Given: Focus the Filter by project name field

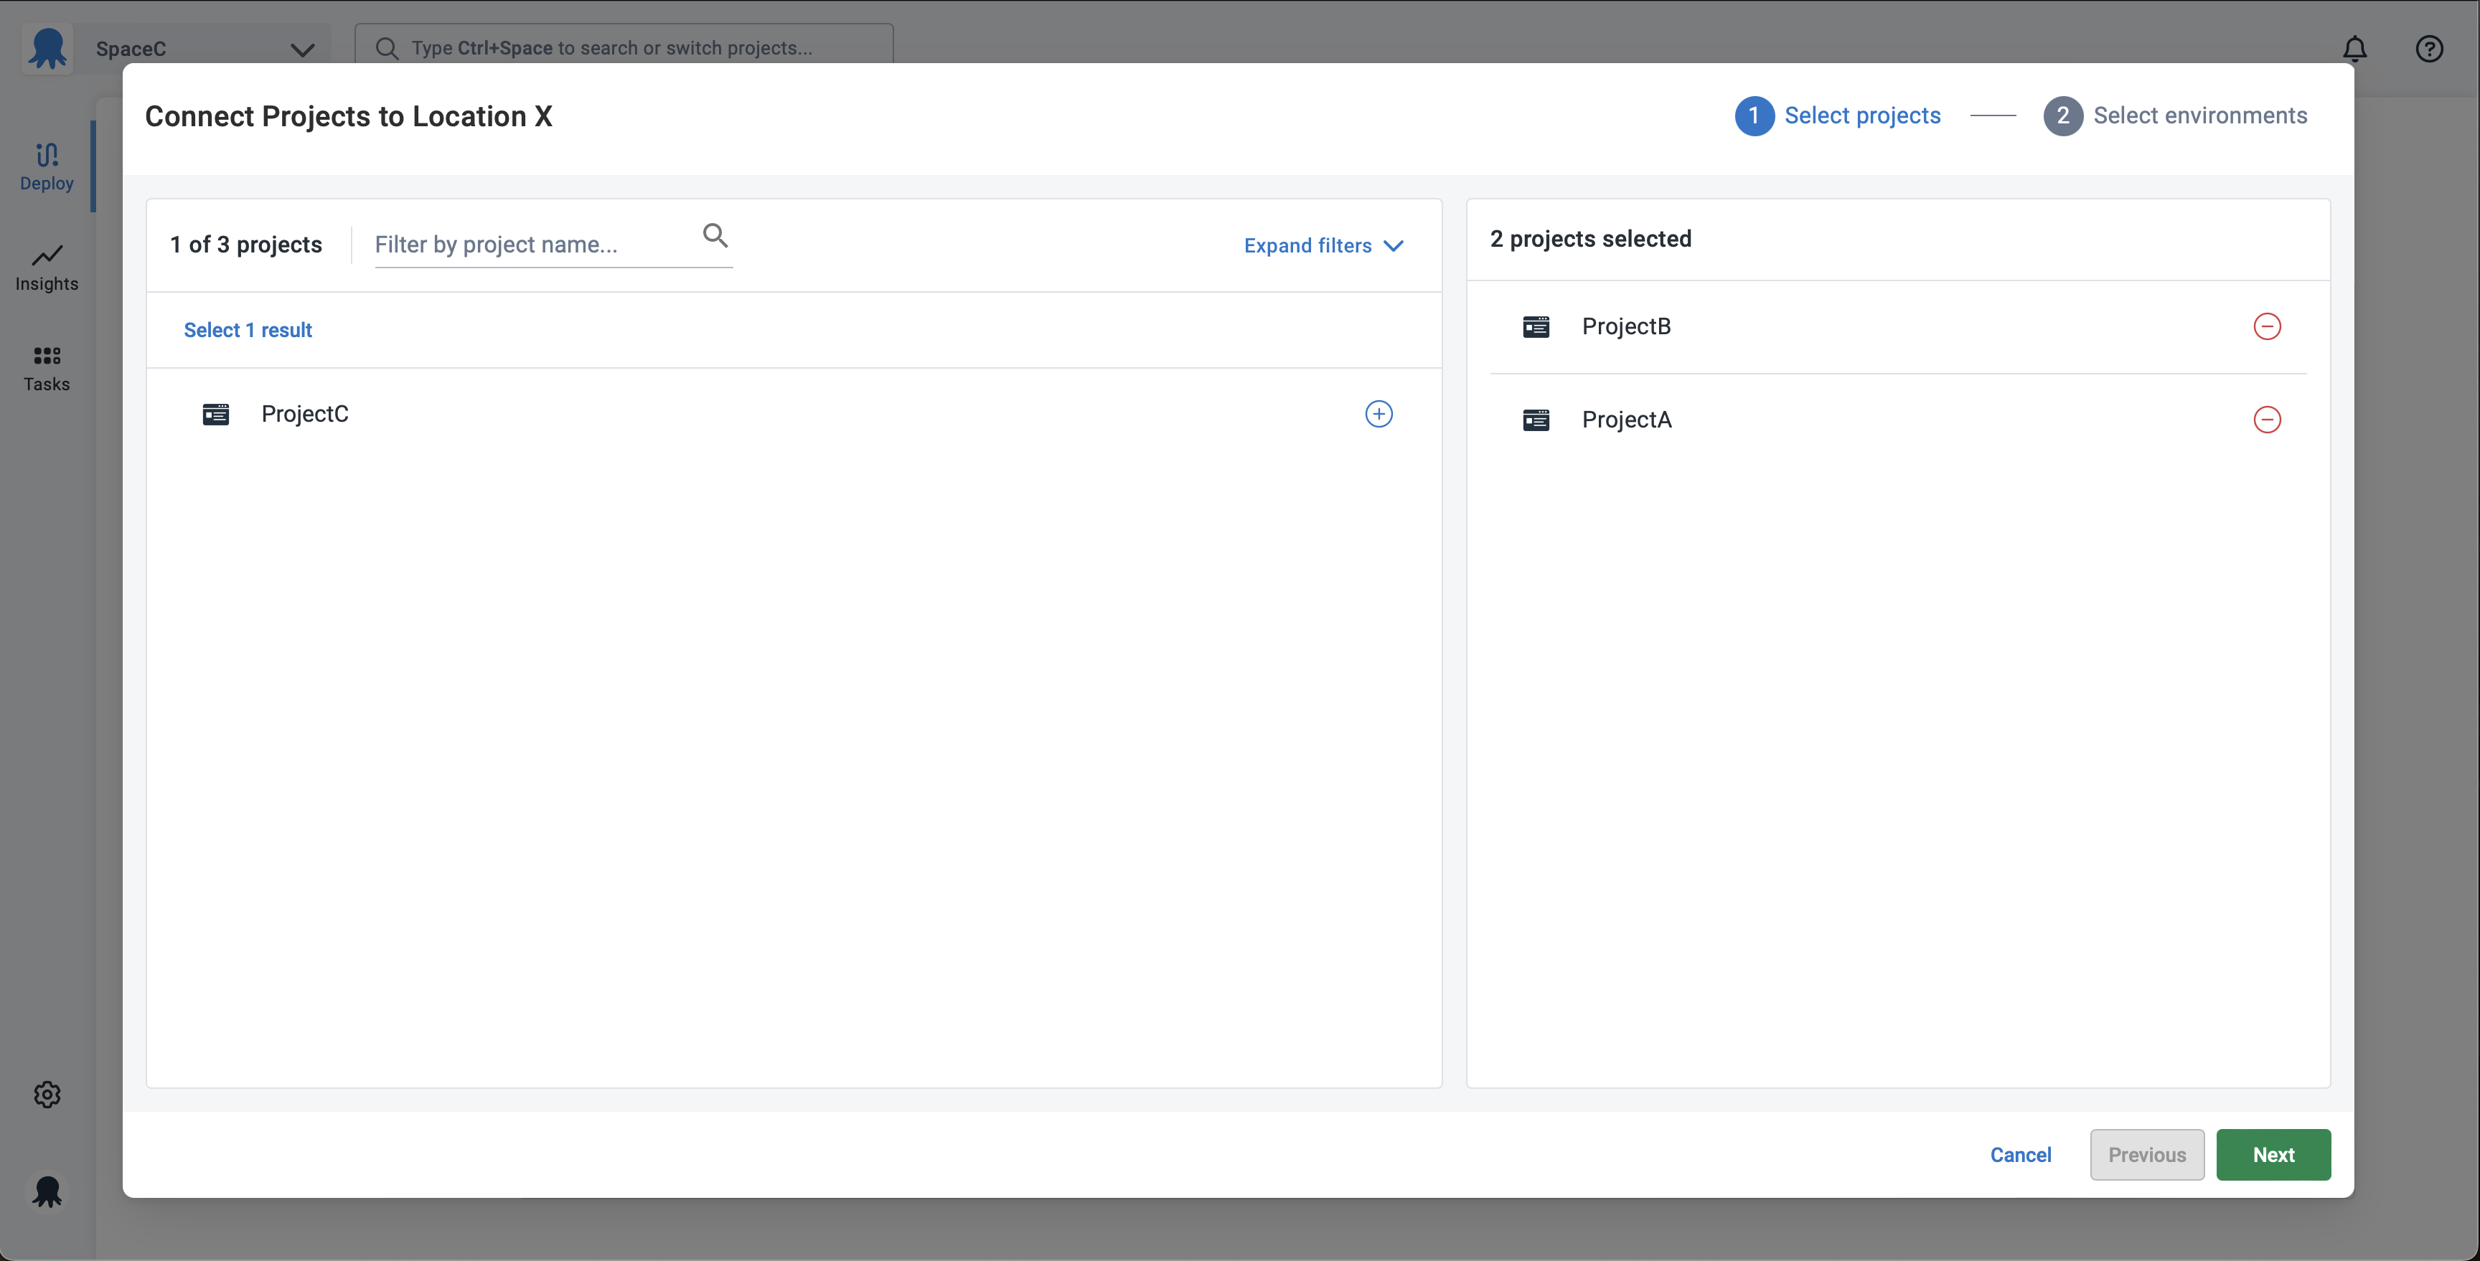Looking at the screenshot, I should click(532, 245).
